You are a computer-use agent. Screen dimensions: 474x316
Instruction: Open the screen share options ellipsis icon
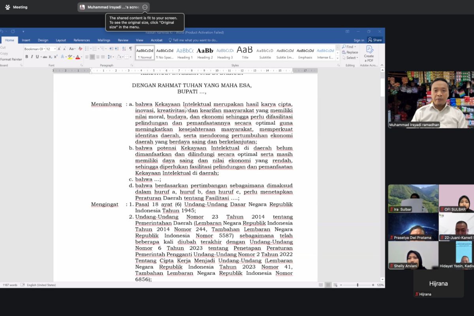click(x=145, y=7)
